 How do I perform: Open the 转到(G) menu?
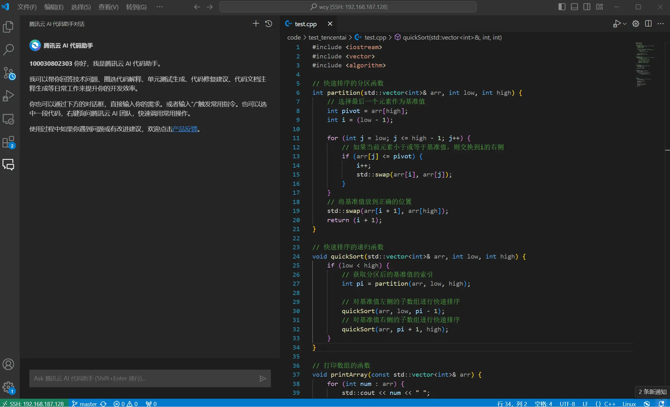pos(136,7)
